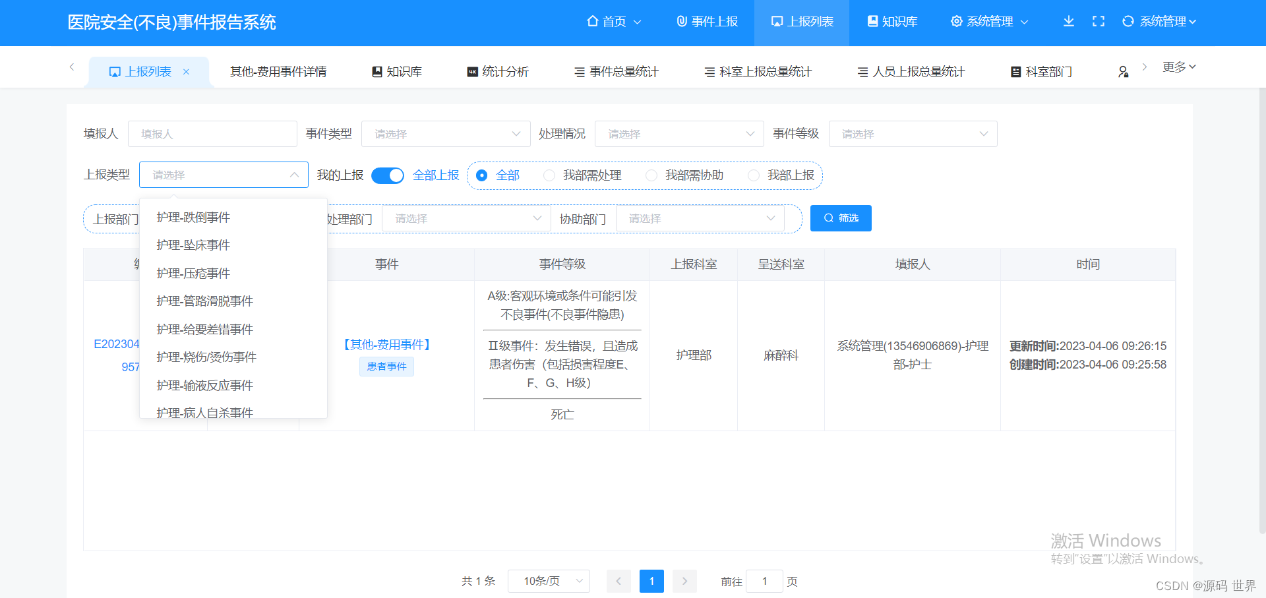Screen dimensions: 1266x598
Task: Open the 人员上报总量统计 tab
Action: pyautogui.click(x=911, y=72)
